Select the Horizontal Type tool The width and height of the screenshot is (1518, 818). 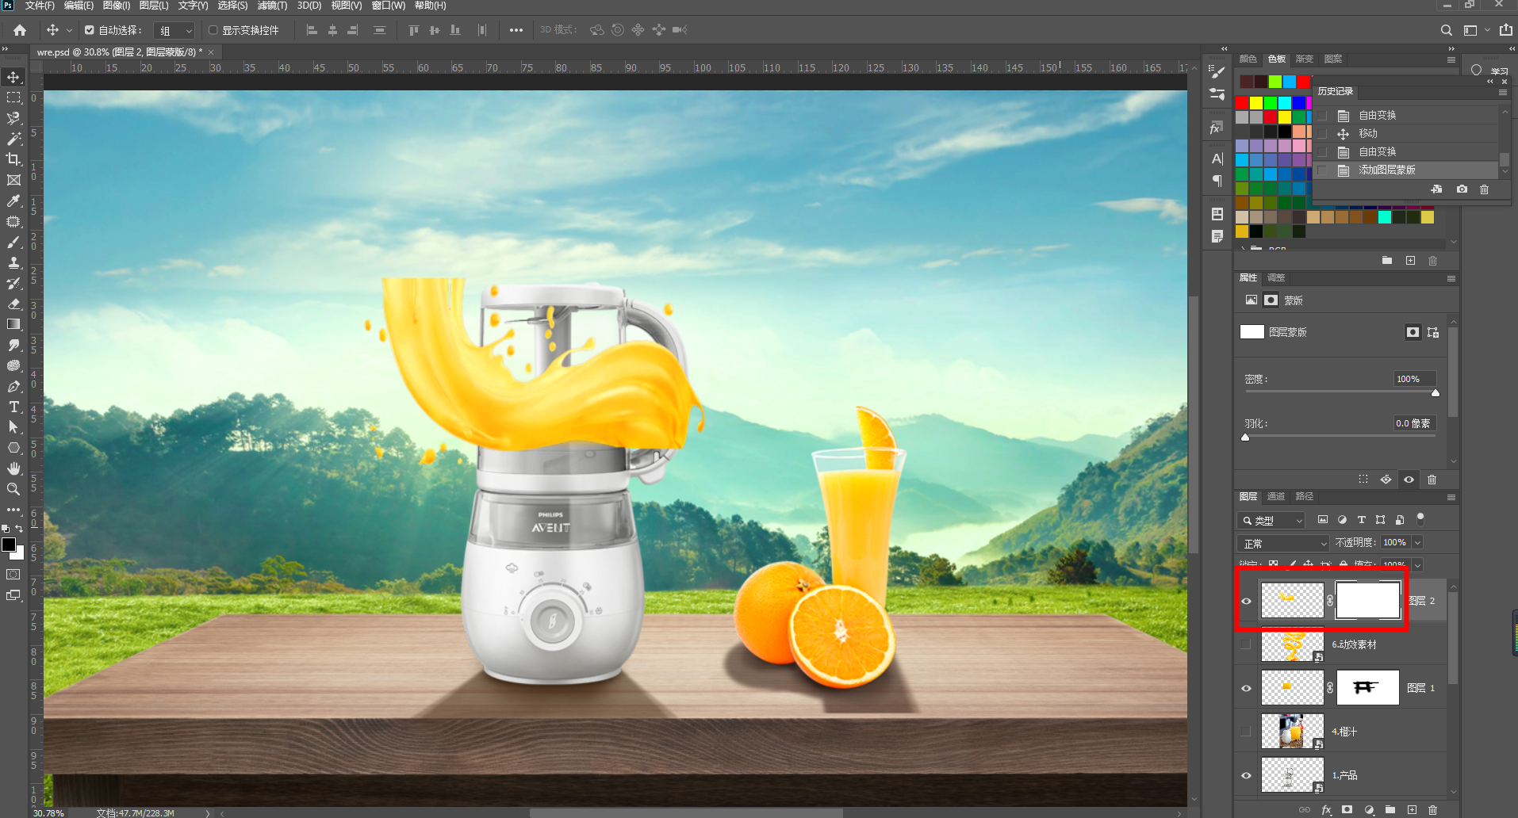13,407
